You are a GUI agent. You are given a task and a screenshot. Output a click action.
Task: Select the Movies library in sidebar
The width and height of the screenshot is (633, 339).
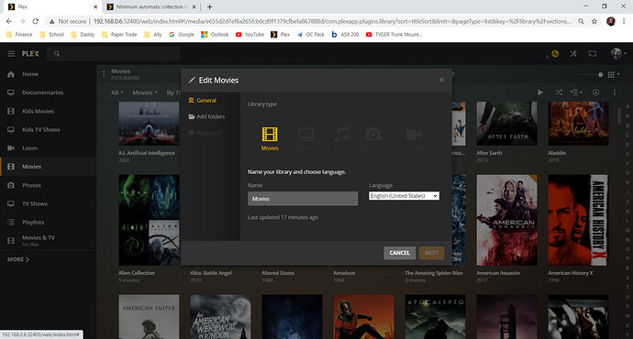point(48,167)
